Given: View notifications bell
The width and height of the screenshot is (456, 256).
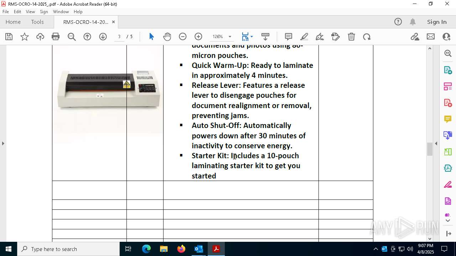Looking at the screenshot, I should [x=413, y=22].
